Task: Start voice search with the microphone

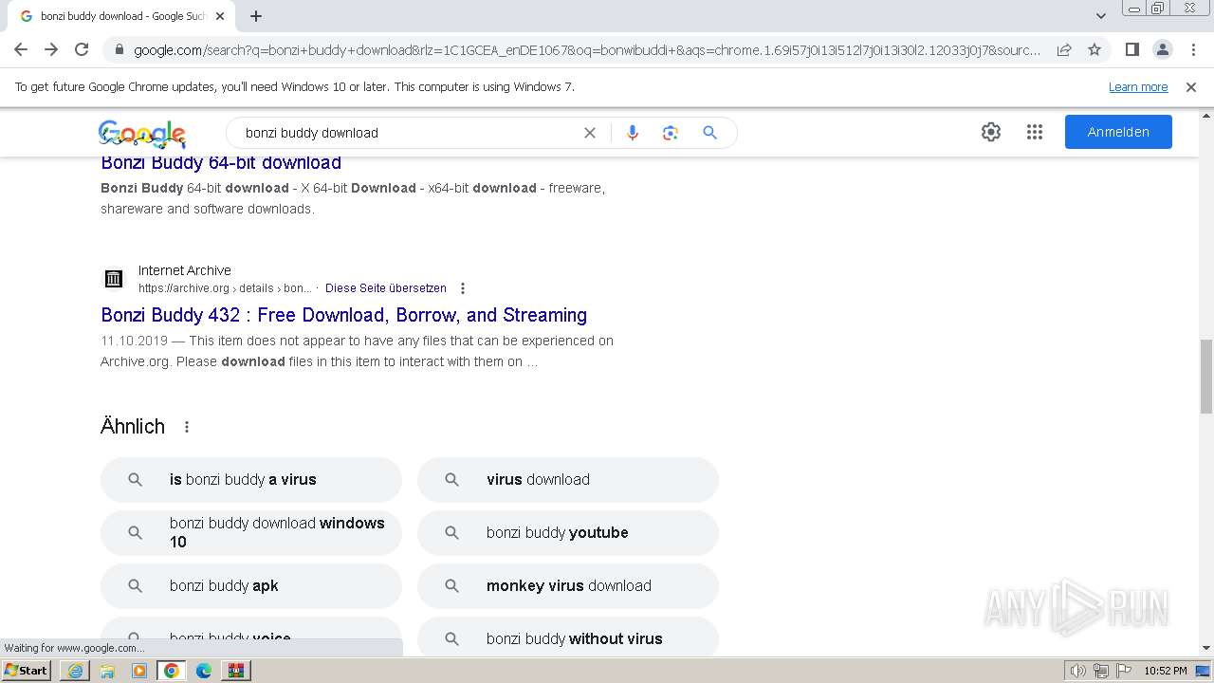Action: pyautogui.click(x=633, y=133)
